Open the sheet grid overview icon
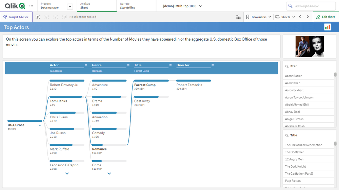 click(238, 17)
